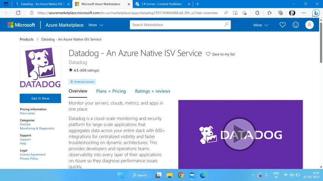Open the Collections icon
323x181 pixels.
click(x=280, y=13)
